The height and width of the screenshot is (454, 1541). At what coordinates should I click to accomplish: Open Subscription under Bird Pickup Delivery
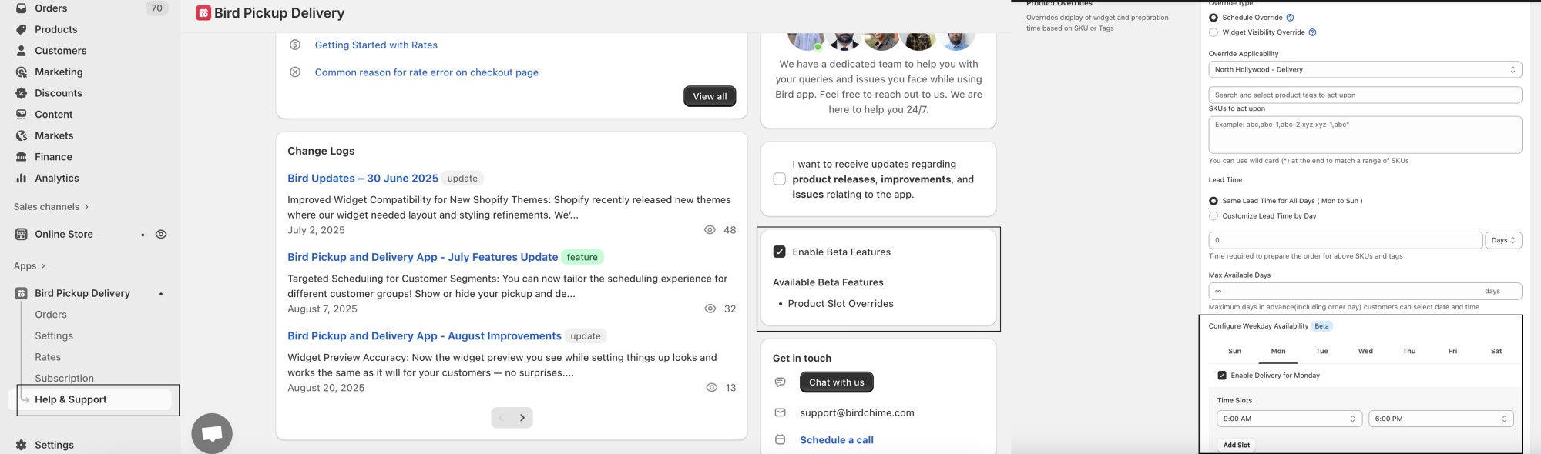click(64, 378)
